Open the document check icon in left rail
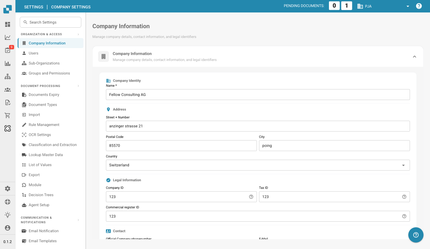The width and height of the screenshot is (430, 249). (x=8, y=102)
